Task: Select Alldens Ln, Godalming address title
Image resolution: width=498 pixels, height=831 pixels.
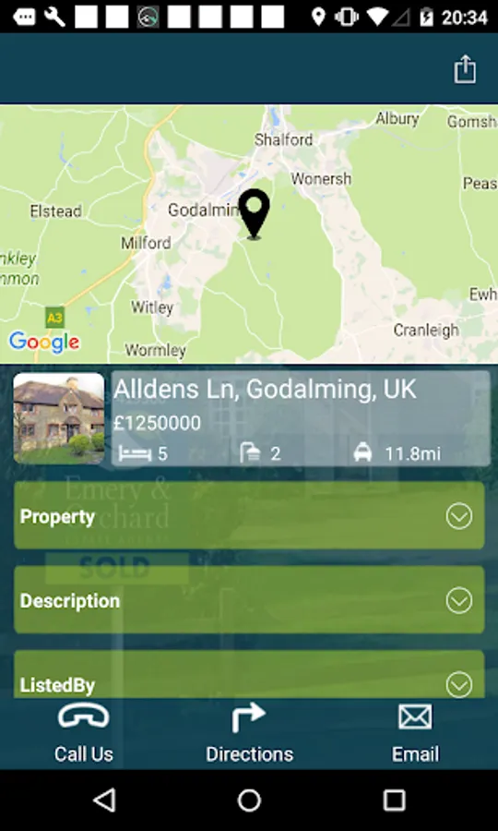Action: [x=265, y=389]
